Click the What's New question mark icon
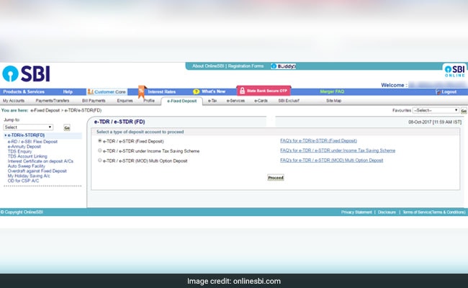The height and width of the screenshot is (288, 468). [196, 91]
